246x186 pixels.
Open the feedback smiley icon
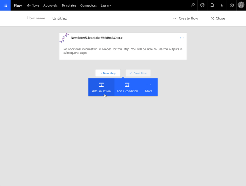(202, 5)
